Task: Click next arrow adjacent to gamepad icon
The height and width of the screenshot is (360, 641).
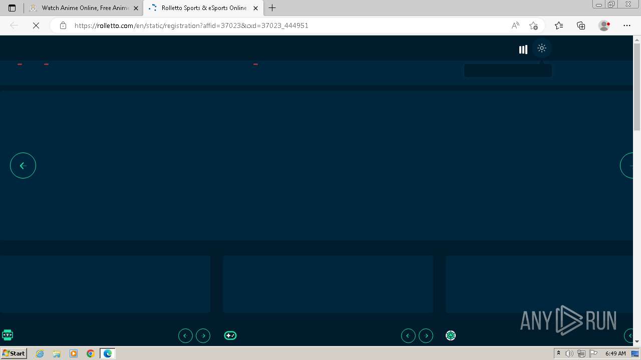Action: (x=203, y=335)
